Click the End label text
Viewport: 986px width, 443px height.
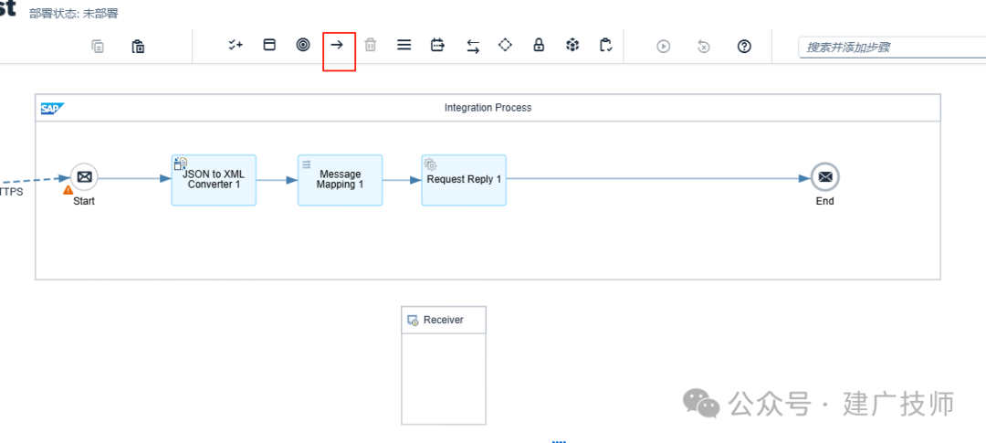(825, 201)
